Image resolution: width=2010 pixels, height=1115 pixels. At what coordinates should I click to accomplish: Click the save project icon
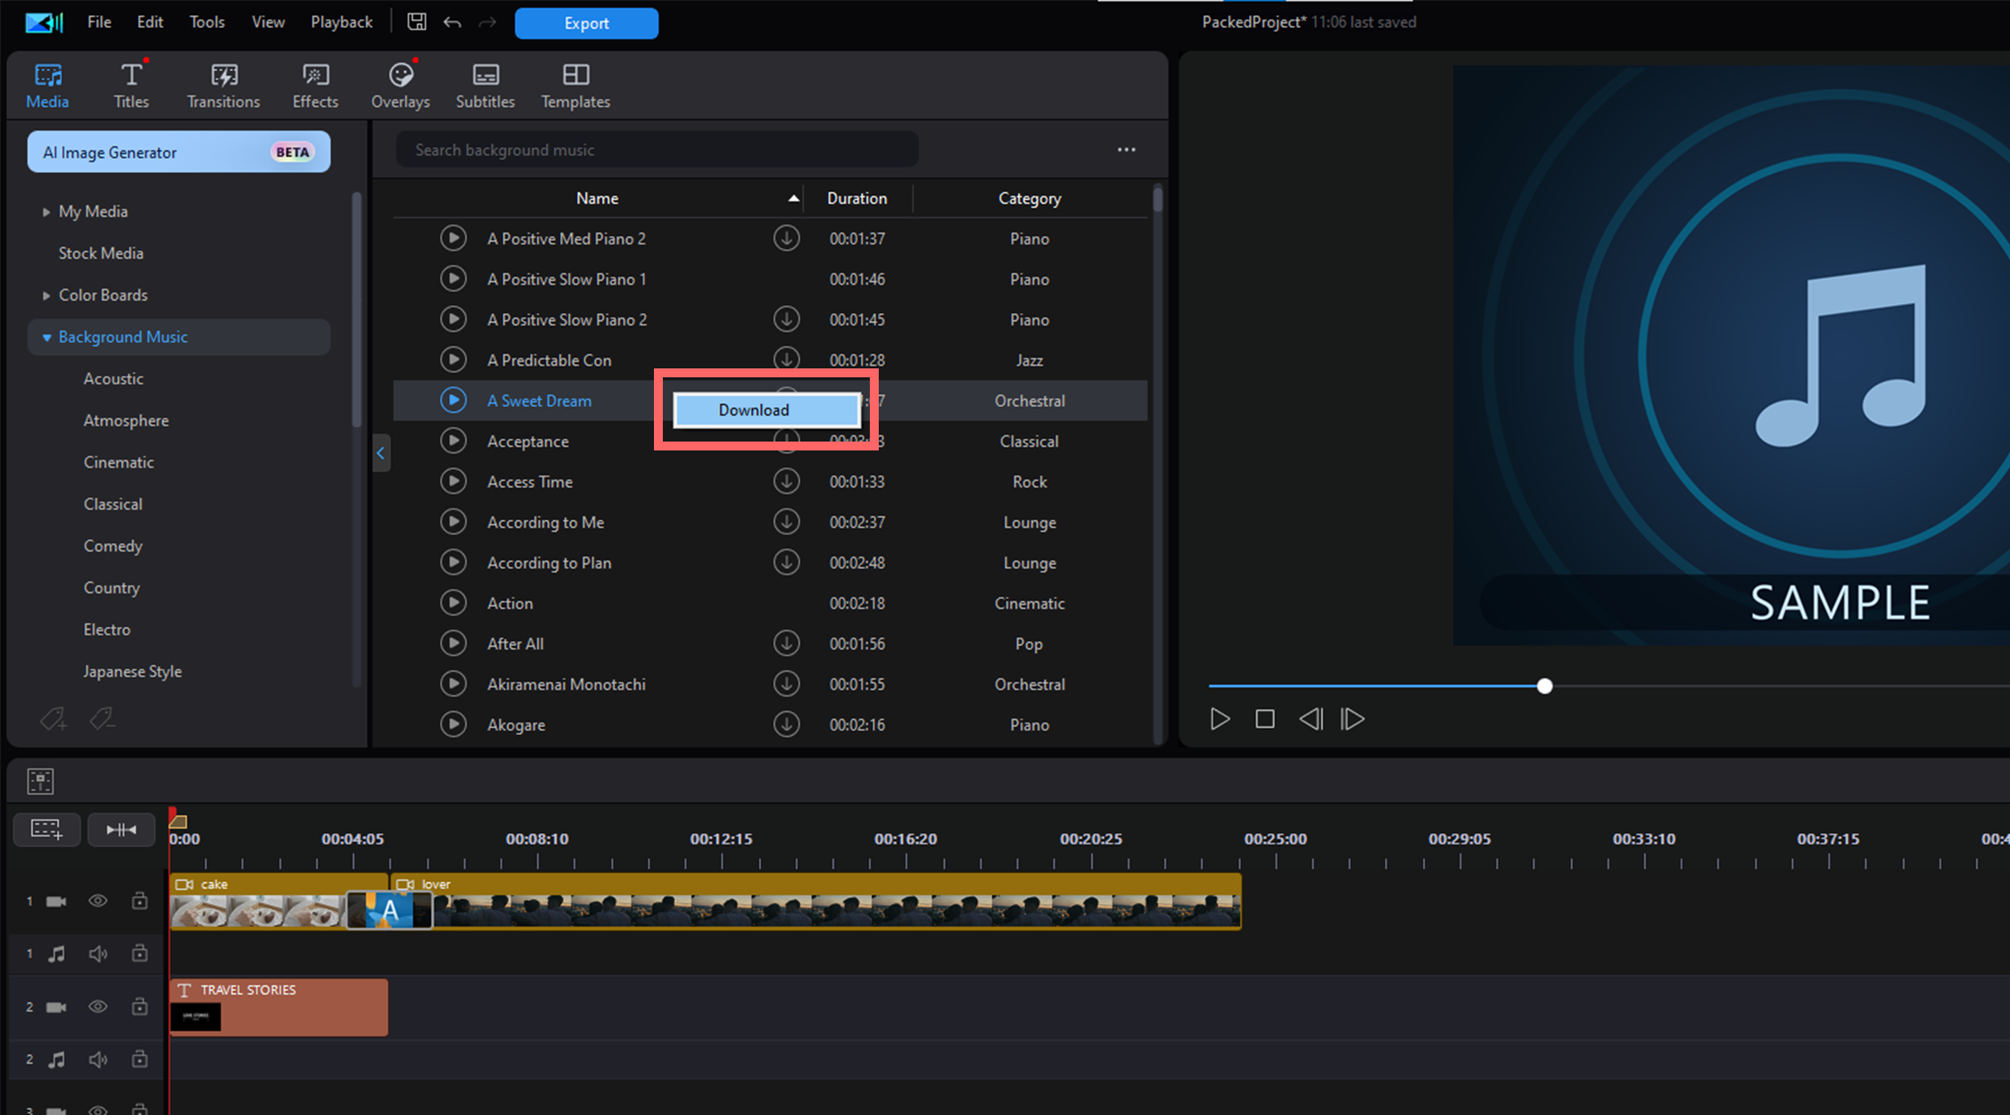click(x=417, y=22)
